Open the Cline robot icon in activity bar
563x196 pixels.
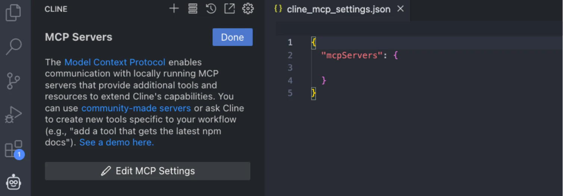tap(13, 182)
